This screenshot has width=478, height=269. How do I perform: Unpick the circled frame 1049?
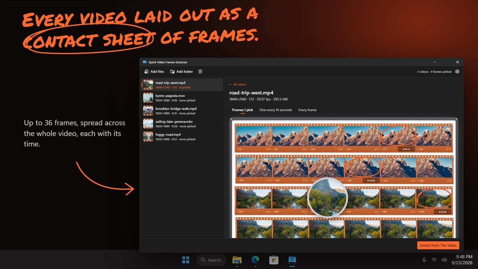click(x=434, y=198)
